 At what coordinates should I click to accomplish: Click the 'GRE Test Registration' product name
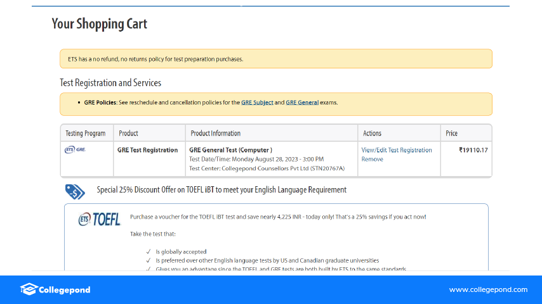(147, 150)
